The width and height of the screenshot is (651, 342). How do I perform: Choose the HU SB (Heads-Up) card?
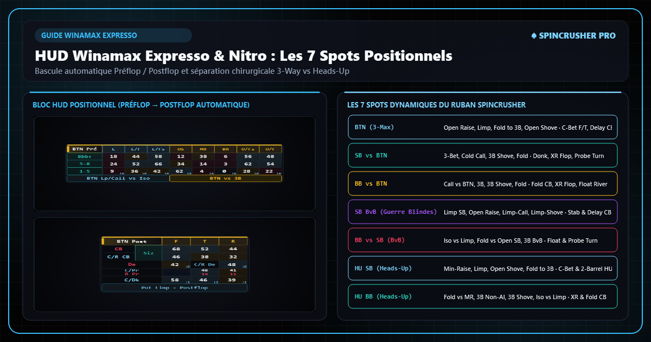[482, 269]
